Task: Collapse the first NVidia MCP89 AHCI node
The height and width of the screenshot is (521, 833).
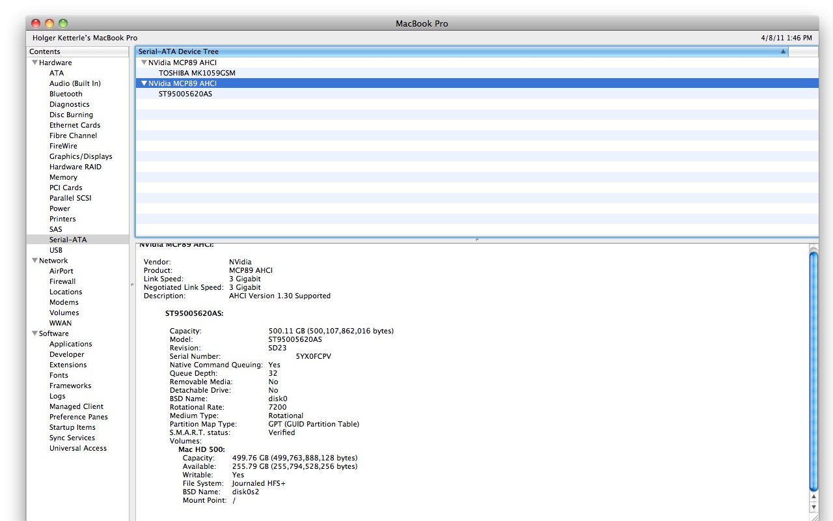Action: (144, 63)
